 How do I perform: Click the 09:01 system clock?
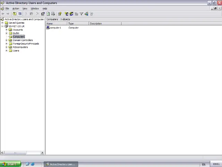[216, 164]
